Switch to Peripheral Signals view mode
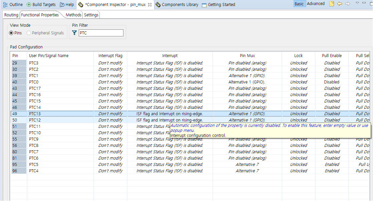The image size is (373, 201). [x=29, y=33]
